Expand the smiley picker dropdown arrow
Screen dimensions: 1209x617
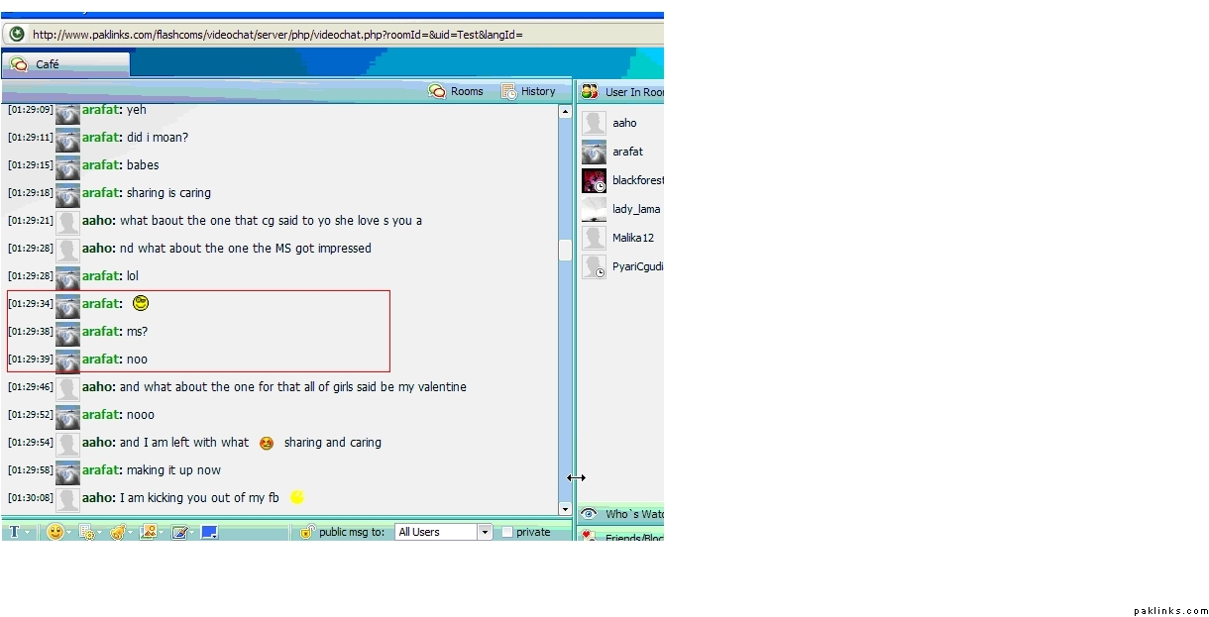pos(69,533)
